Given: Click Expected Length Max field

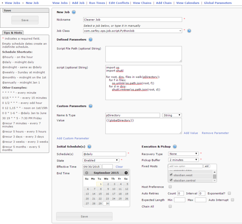Looking at the screenshot, I should (200, 200).
